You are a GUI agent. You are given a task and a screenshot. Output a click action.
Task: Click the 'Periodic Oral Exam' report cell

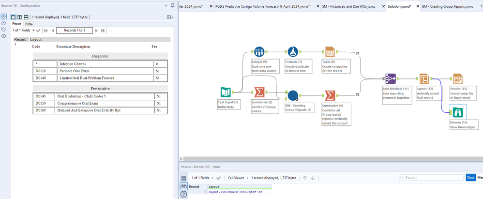point(106,71)
